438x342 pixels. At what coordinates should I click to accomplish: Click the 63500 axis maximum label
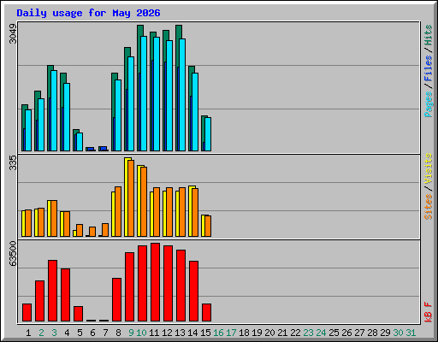(13, 254)
